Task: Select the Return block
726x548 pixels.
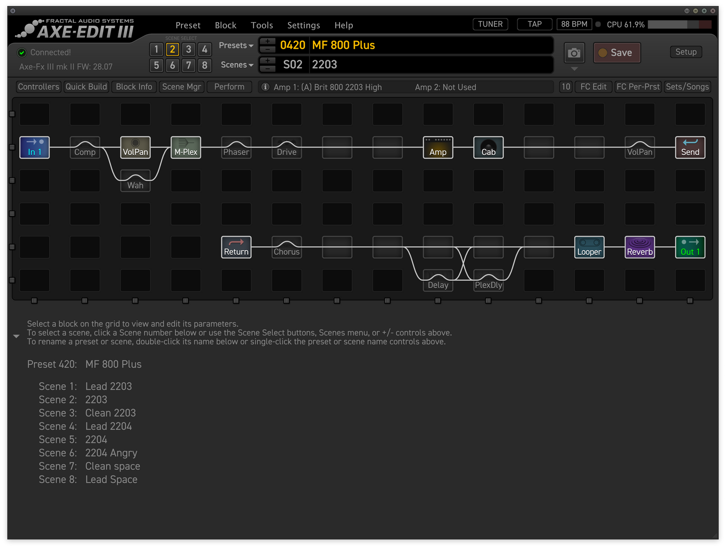Action: (x=236, y=247)
